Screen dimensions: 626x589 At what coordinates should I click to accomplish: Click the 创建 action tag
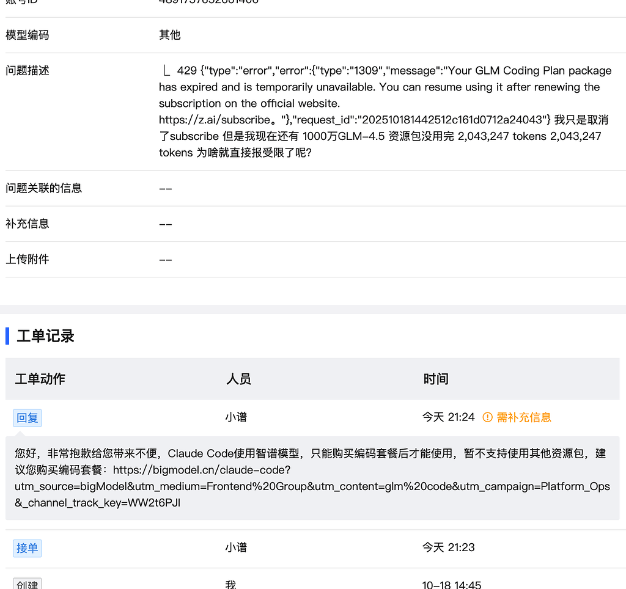point(27,584)
